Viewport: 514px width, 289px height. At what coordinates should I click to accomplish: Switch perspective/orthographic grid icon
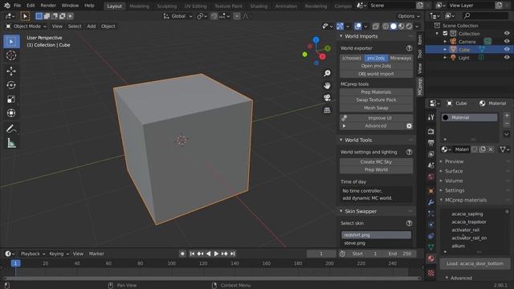327,111
